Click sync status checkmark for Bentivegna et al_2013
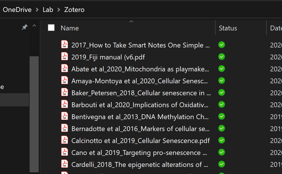 [222, 116]
